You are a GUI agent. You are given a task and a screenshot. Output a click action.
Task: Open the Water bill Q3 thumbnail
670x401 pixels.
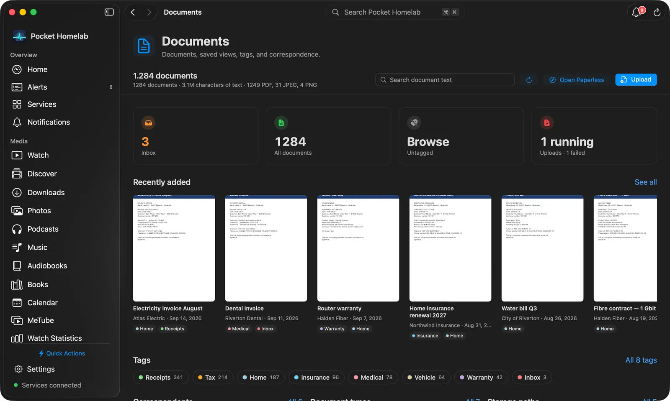click(x=542, y=248)
